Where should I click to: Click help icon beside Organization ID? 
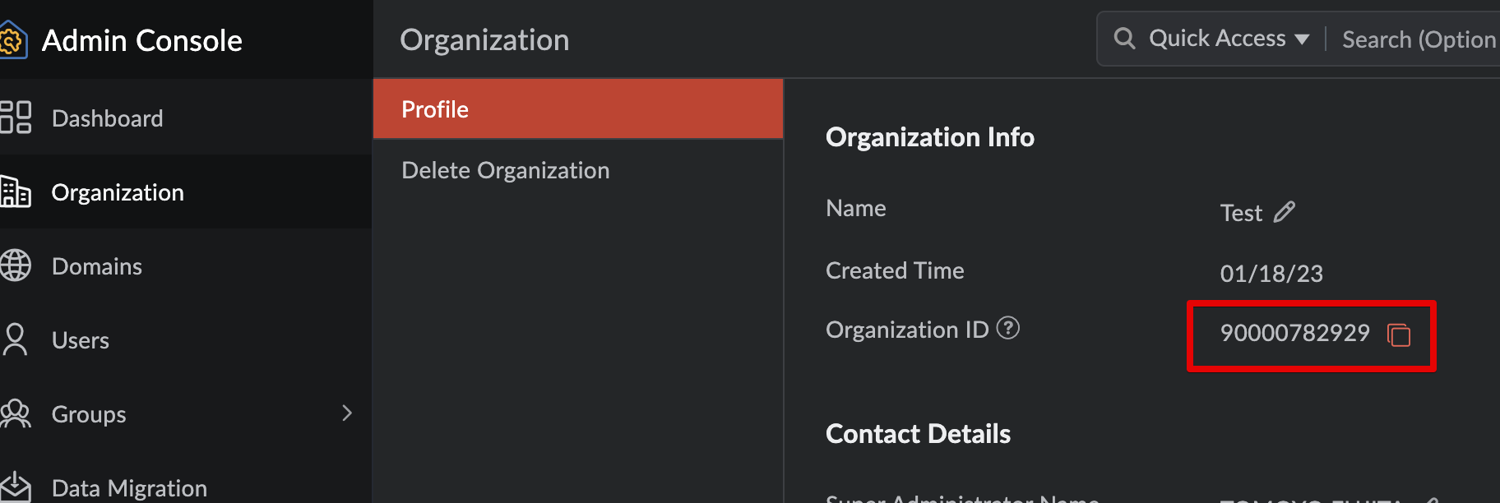1007,328
